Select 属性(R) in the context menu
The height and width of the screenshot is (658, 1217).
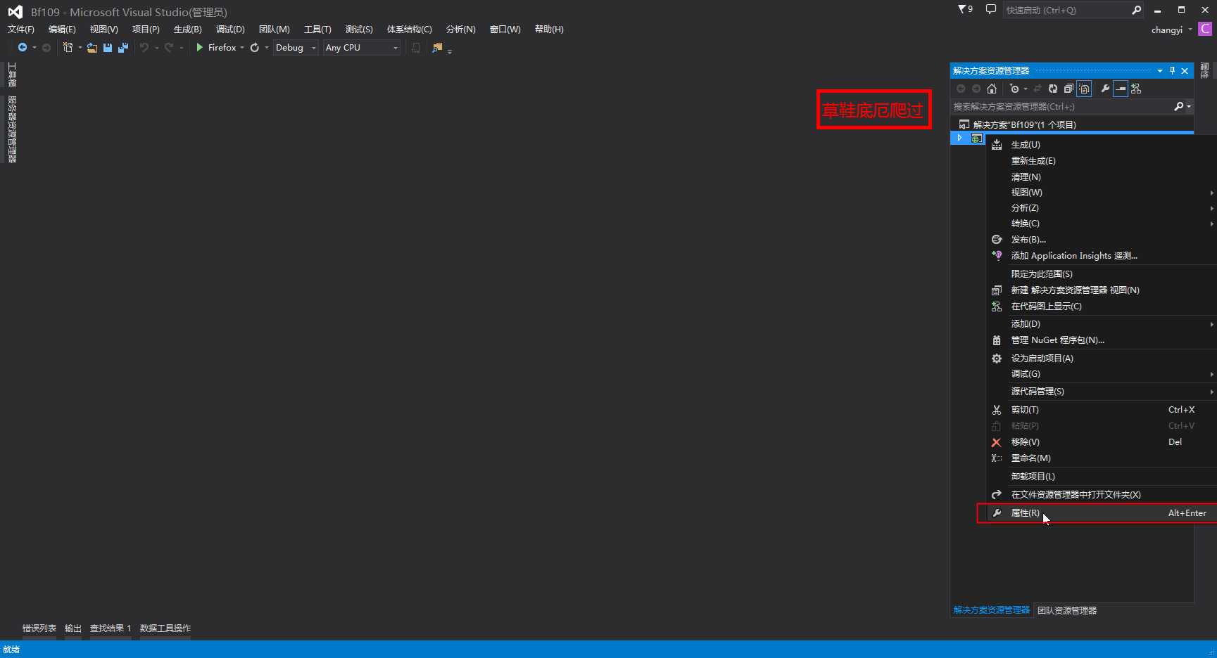1102,513
